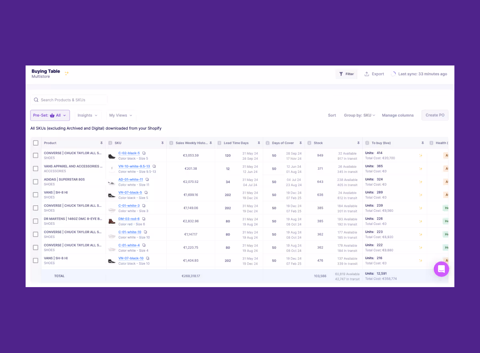Open SKU link C-01-white-10

point(130,232)
